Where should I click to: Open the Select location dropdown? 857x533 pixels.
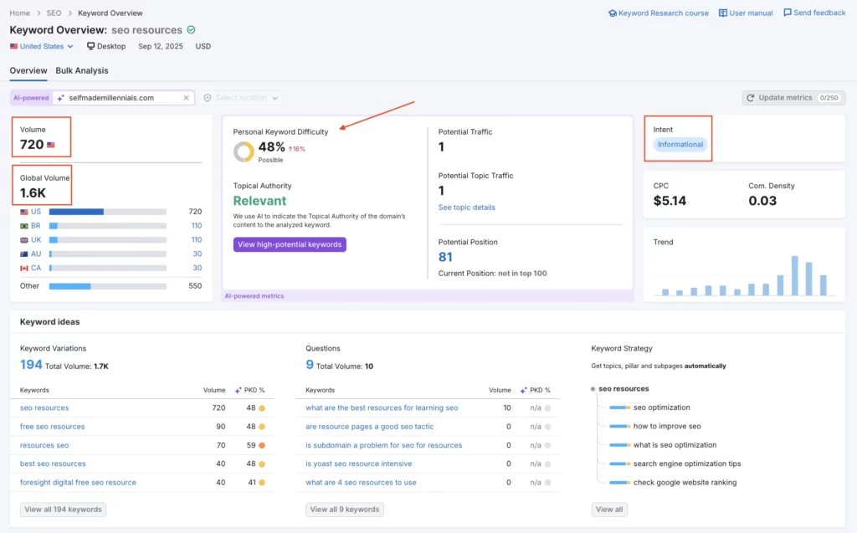pyautogui.click(x=240, y=97)
